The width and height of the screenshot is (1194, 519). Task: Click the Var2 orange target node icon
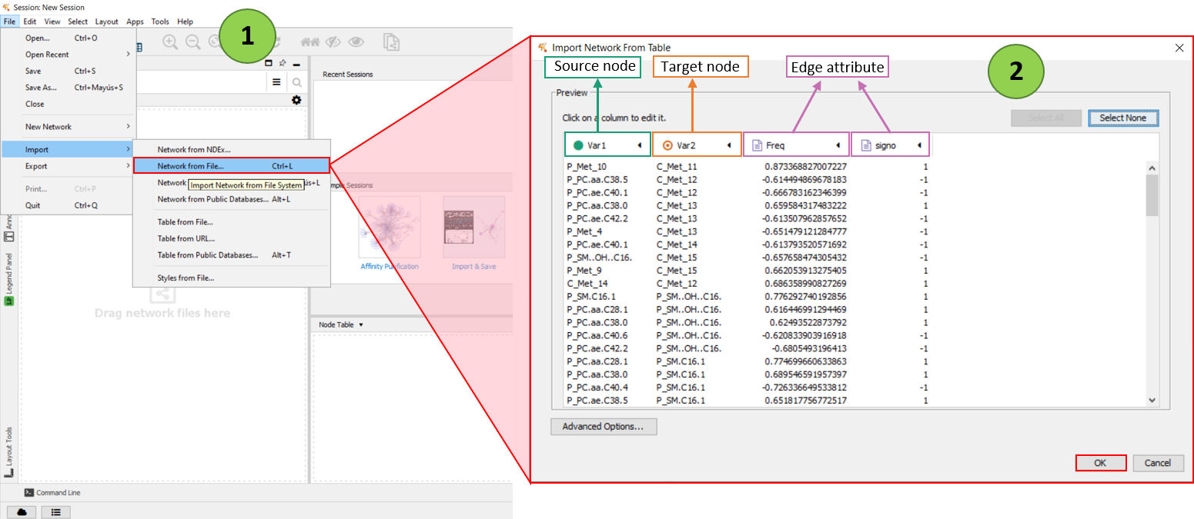coord(667,145)
